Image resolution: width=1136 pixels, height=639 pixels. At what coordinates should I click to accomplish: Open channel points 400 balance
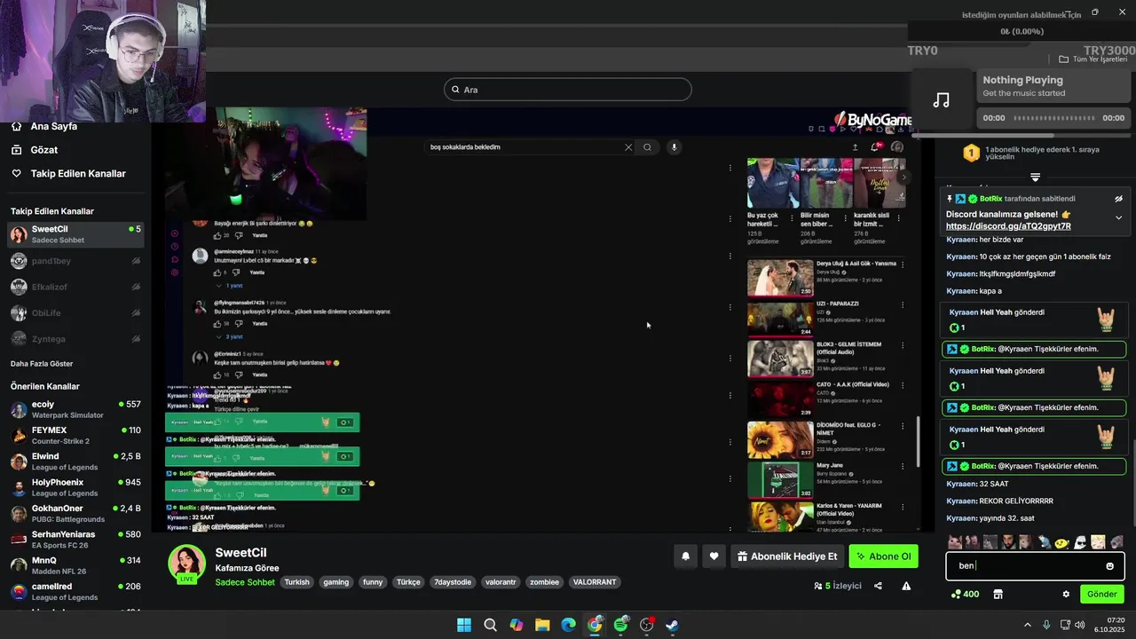[x=965, y=595]
